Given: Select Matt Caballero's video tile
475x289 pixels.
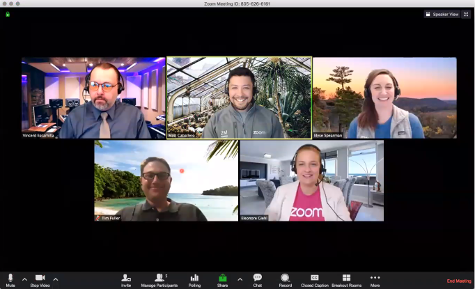Looking at the screenshot, I should coord(240,98).
